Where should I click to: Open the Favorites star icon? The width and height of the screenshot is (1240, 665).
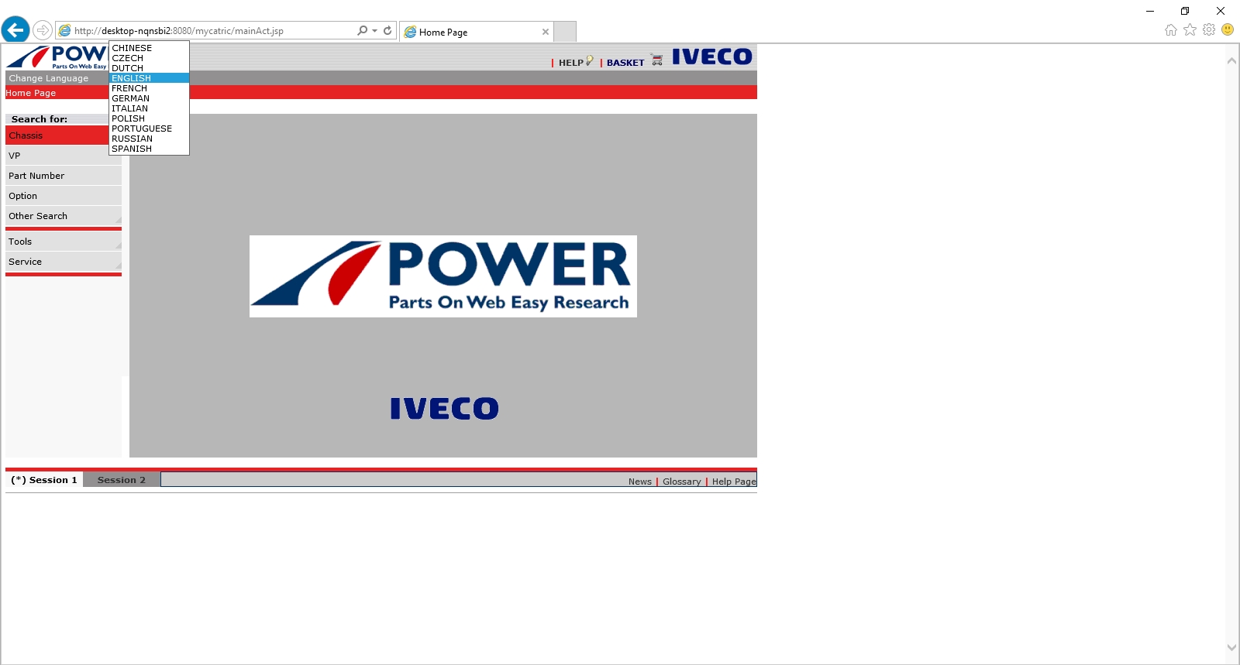point(1190,29)
